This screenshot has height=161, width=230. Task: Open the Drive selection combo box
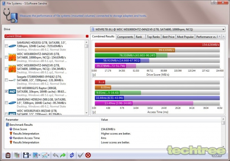[x=158, y=29]
